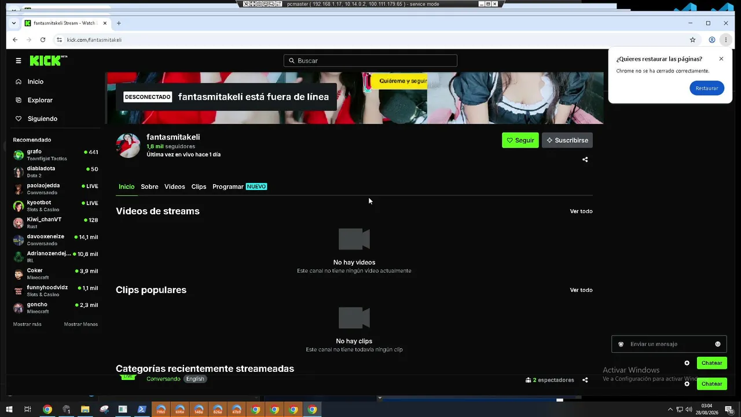
Task: Focus the Buscar search field
Action: click(x=370, y=61)
